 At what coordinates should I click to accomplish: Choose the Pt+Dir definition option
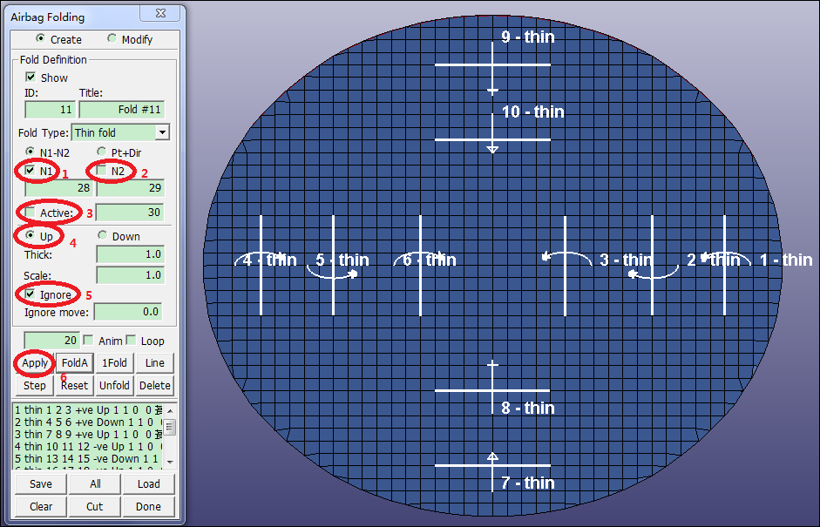pos(101,152)
